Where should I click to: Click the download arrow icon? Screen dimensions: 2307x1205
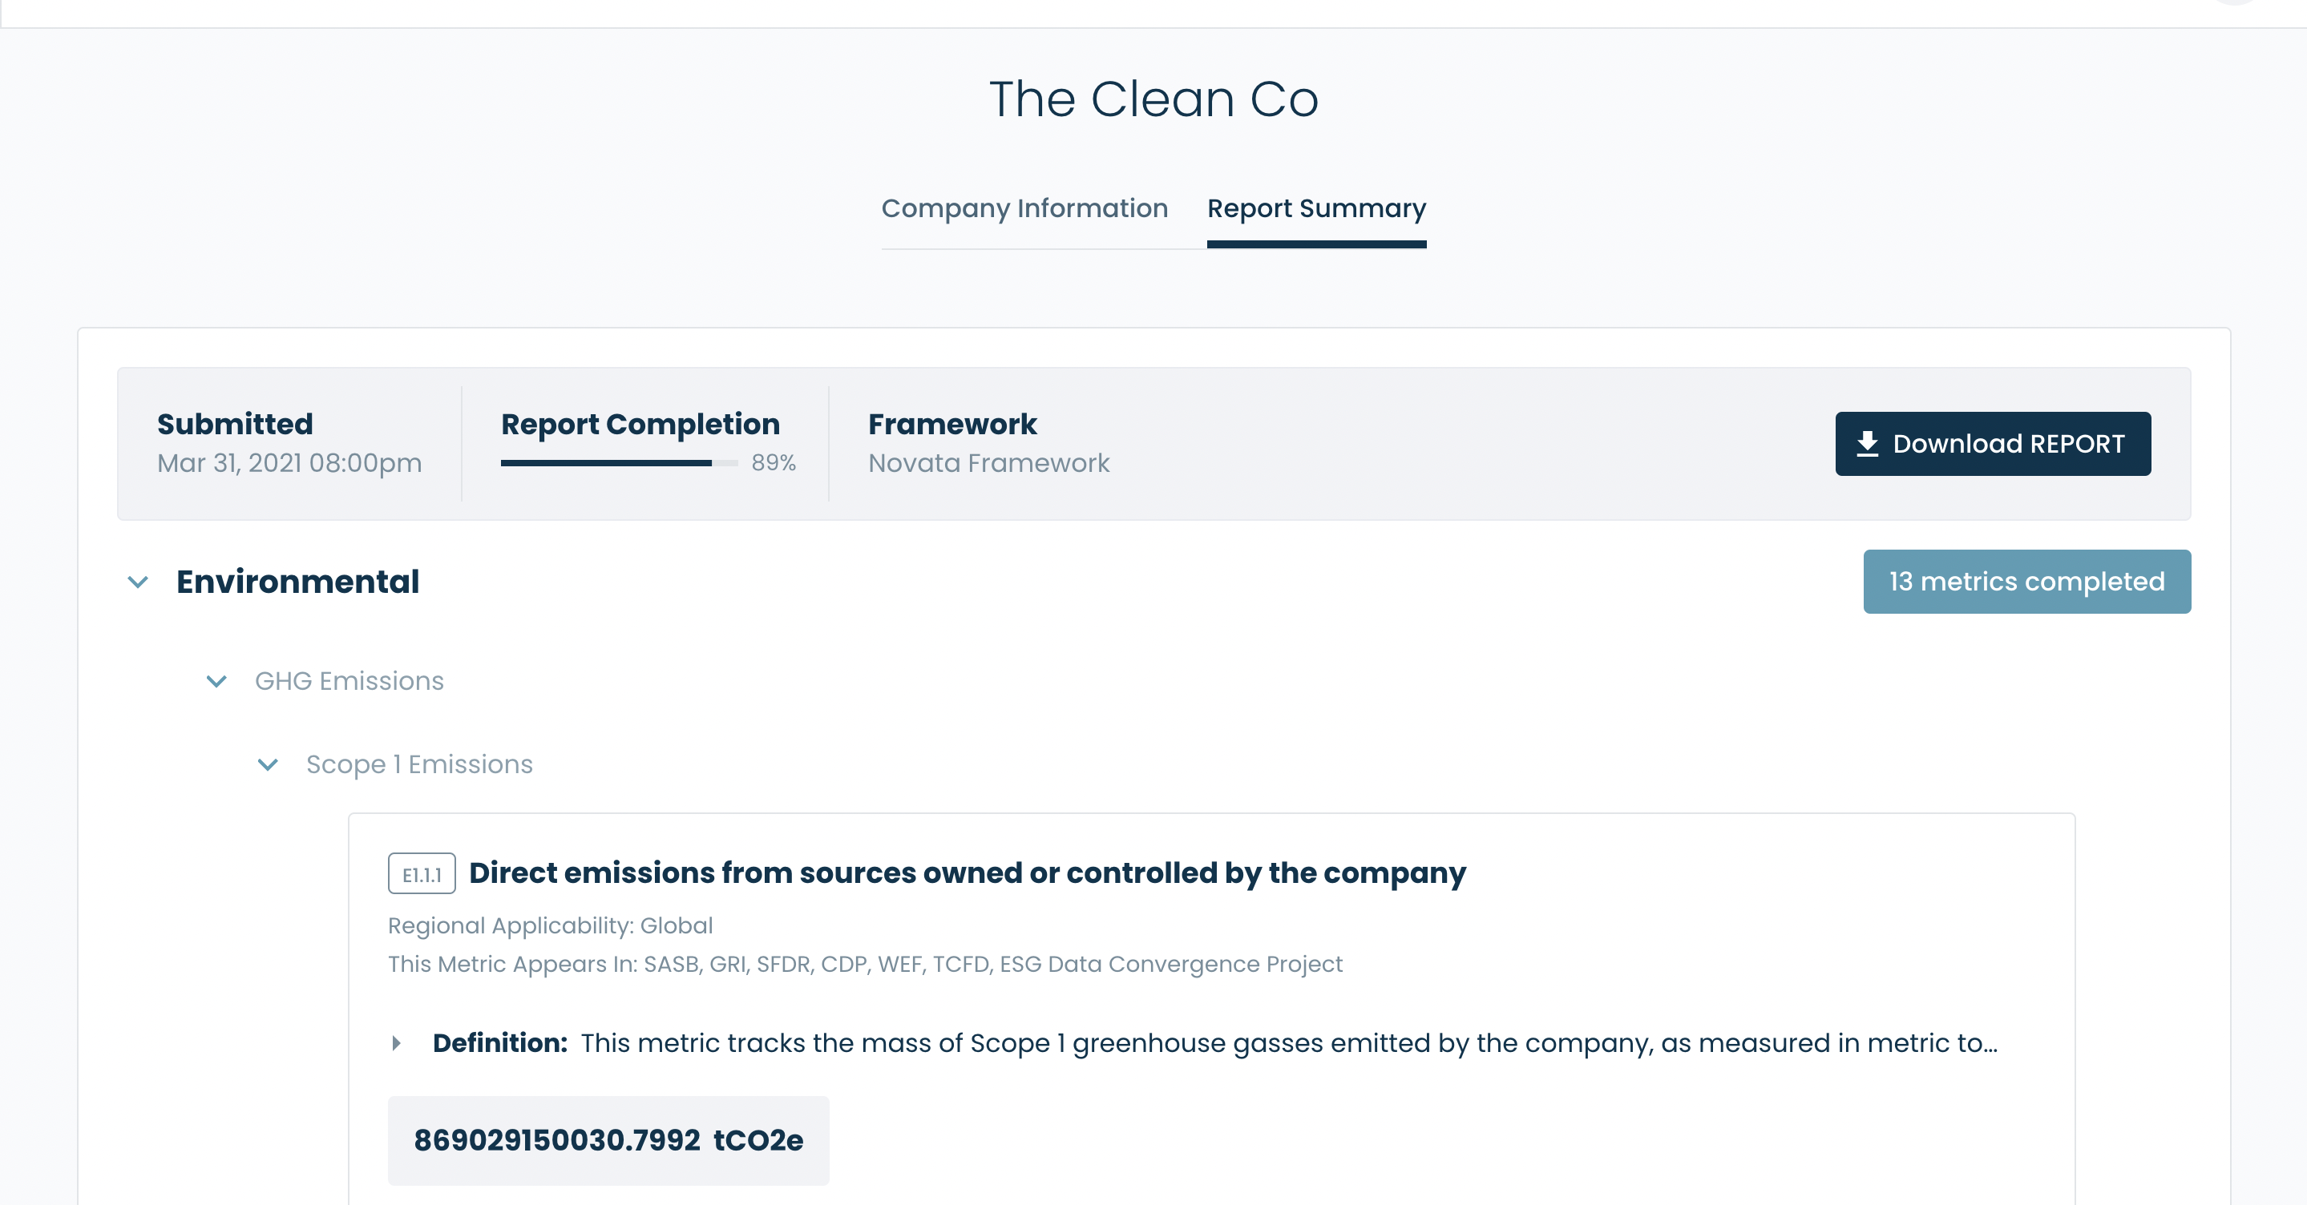coord(1867,444)
